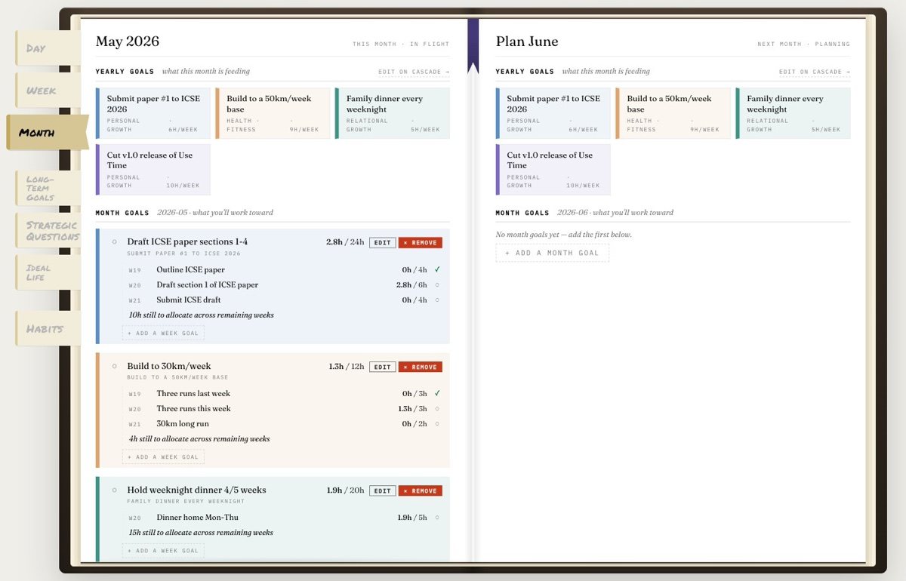This screenshot has height=581, width=906.
Task: Click the 10h still to allocate note
Action: [201, 315]
